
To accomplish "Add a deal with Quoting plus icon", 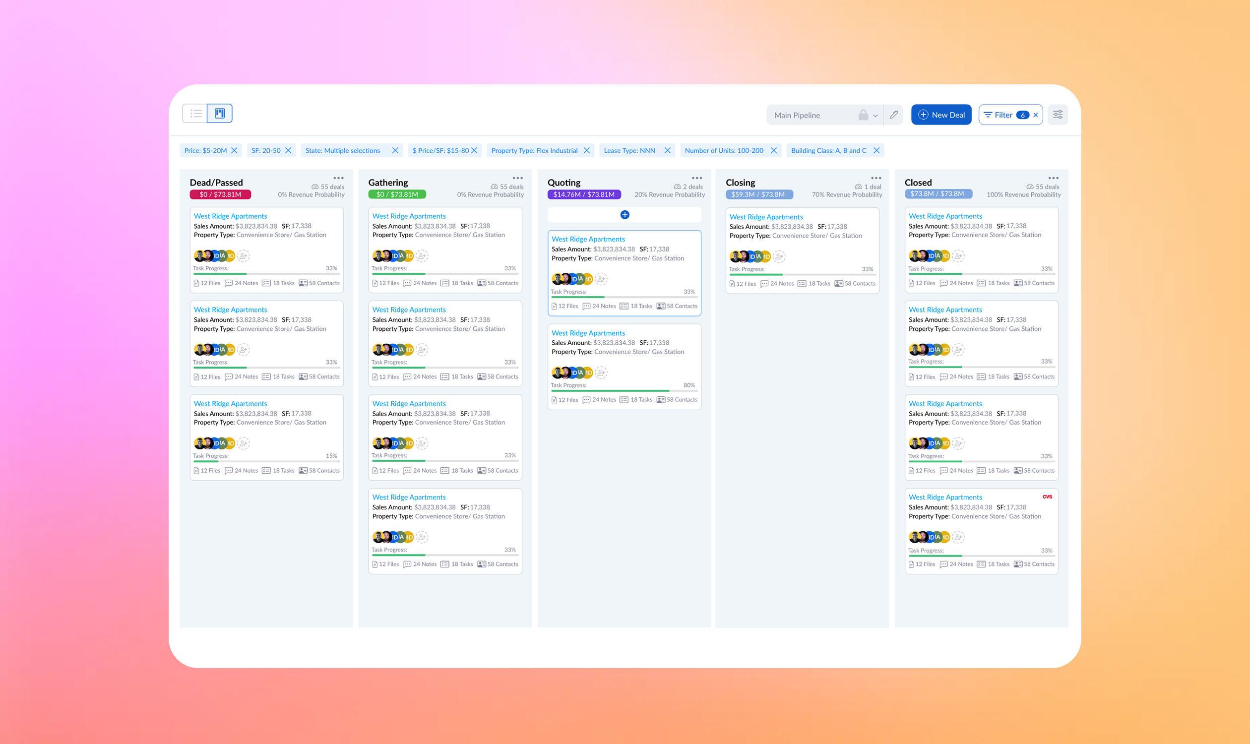I will click(625, 215).
